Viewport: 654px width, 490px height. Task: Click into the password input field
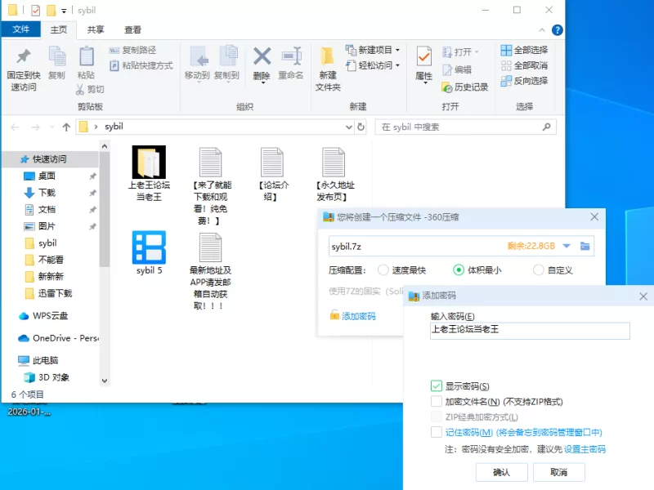(x=530, y=331)
